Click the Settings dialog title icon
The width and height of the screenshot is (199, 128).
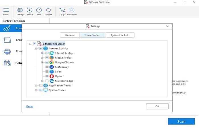click(88, 26)
